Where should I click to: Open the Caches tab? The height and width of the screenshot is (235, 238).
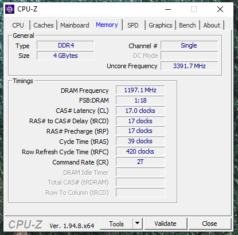[x=44, y=25]
